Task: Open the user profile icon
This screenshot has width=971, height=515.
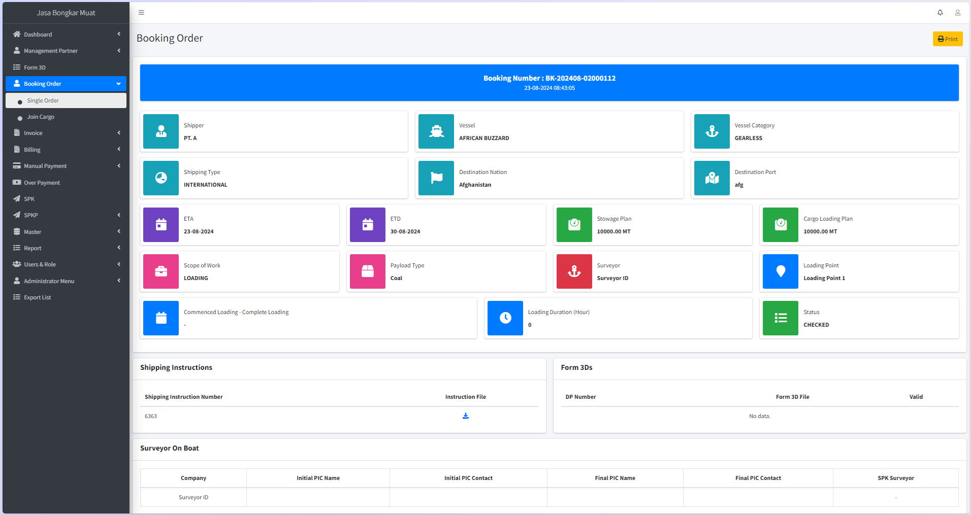Action: [957, 13]
